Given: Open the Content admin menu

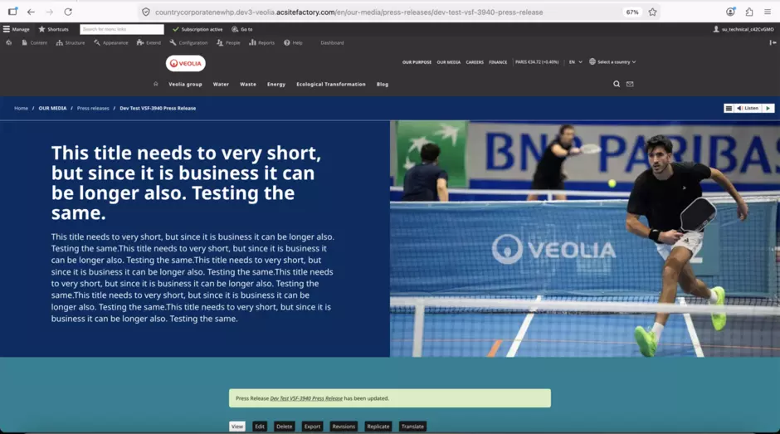Looking at the screenshot, I should pyautogui.click(x=34, y=43).
